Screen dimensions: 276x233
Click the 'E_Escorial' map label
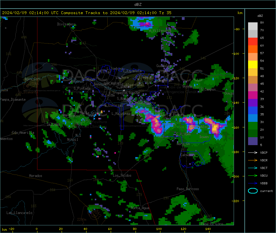click(113, 105)
